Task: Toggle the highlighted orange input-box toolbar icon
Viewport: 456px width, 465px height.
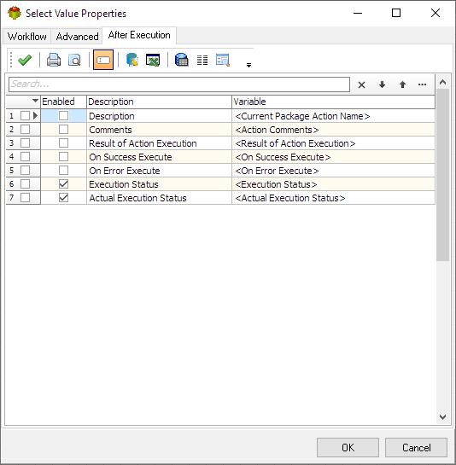Action: [103, 60]
